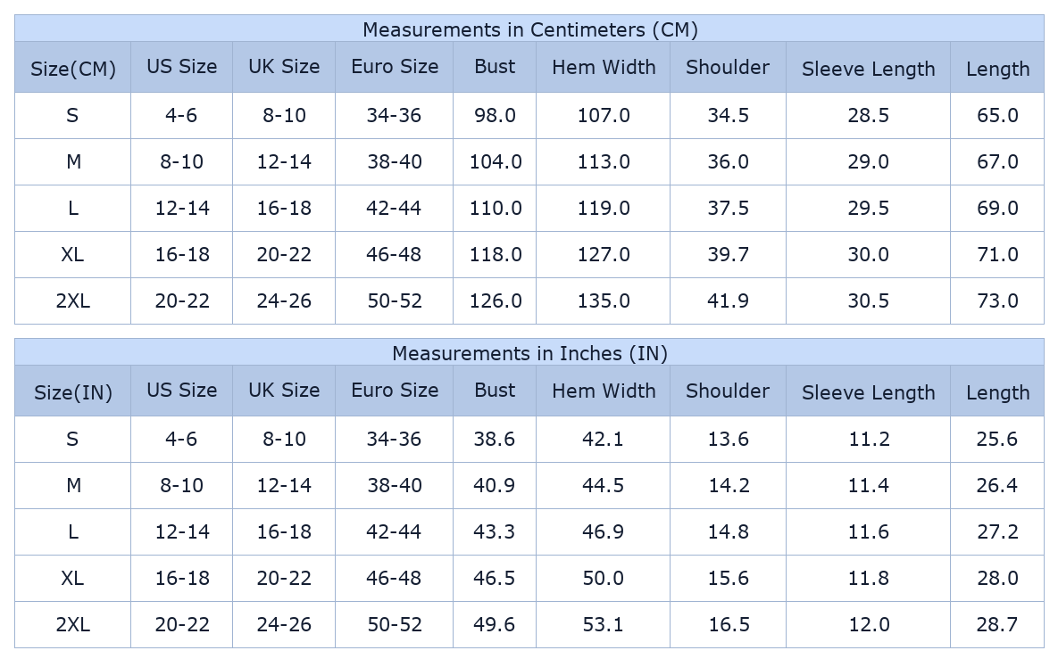
Task: Select the Length value 65.0
Action: click(x=997, y=116)
